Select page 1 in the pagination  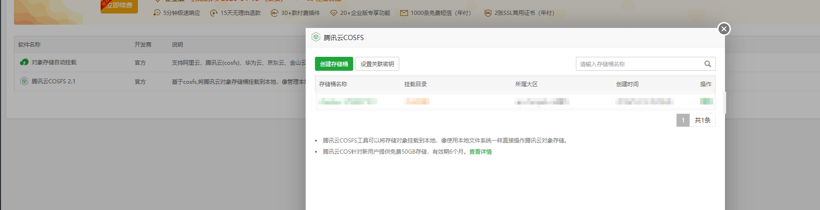(x=683, y=120)
